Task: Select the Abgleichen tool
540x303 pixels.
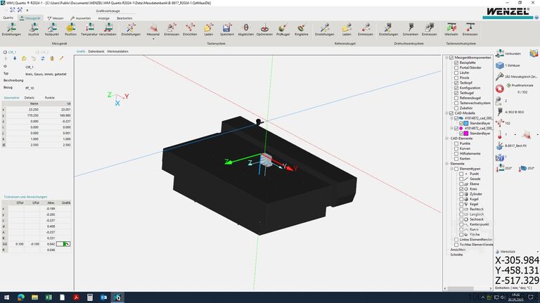Action: coord(245,30)
